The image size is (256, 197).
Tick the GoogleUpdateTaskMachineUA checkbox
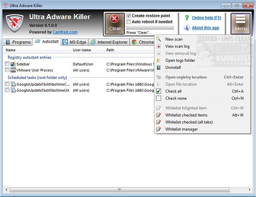click(7, 90)
